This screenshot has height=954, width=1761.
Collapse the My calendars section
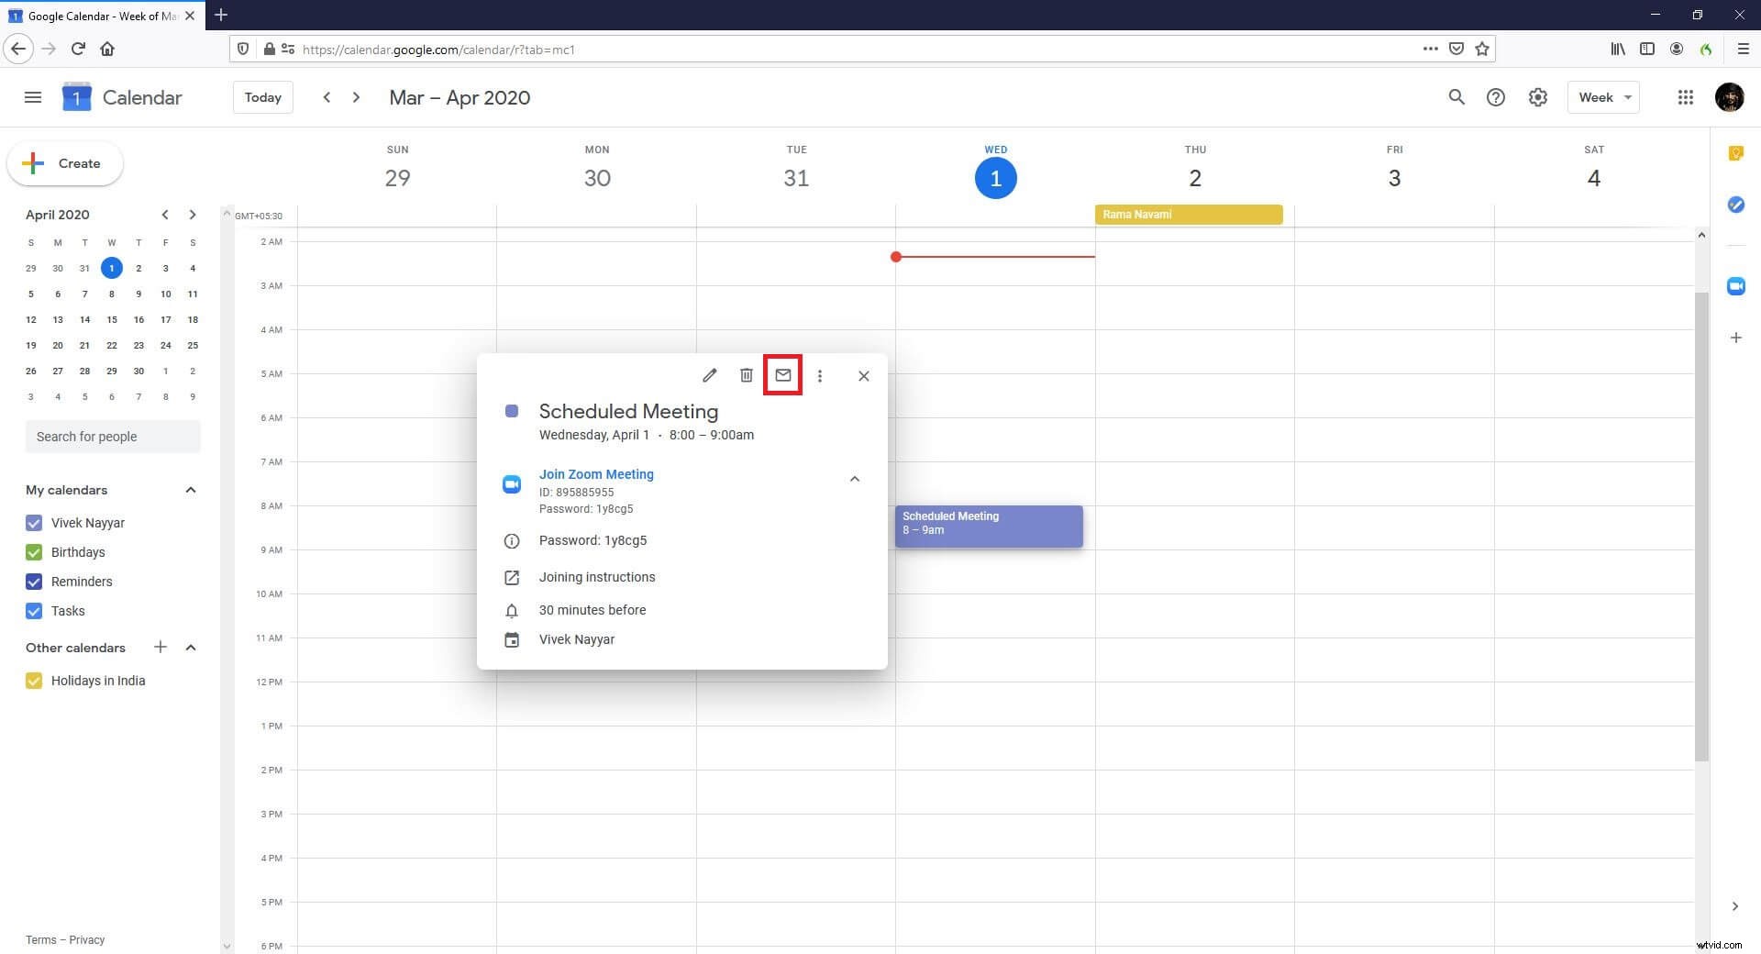pyautogui.click(x=191, y=490)
